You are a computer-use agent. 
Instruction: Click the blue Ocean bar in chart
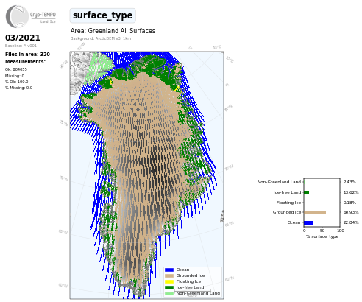[x=308, y=222]
